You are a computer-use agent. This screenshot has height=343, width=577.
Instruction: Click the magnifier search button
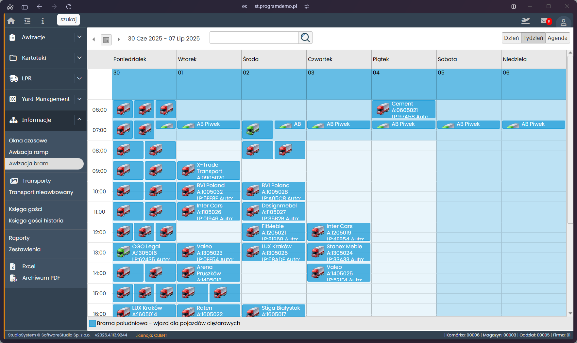pyautogui.click(x=305, y=38)
